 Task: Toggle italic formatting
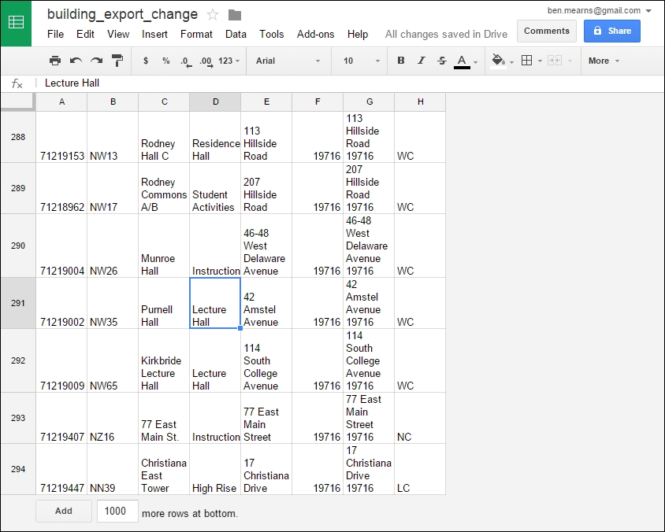click(x=421, y=60)
